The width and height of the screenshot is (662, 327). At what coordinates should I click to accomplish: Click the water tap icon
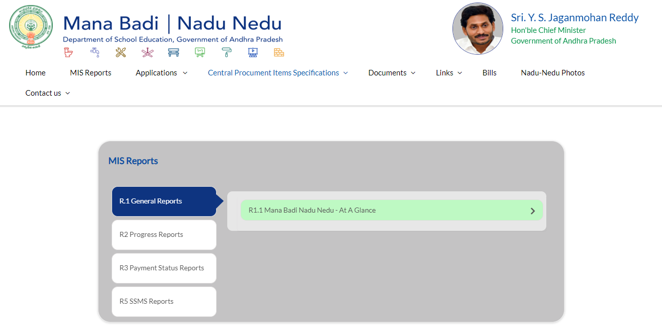pyautogui.click(x=94, y=52)
